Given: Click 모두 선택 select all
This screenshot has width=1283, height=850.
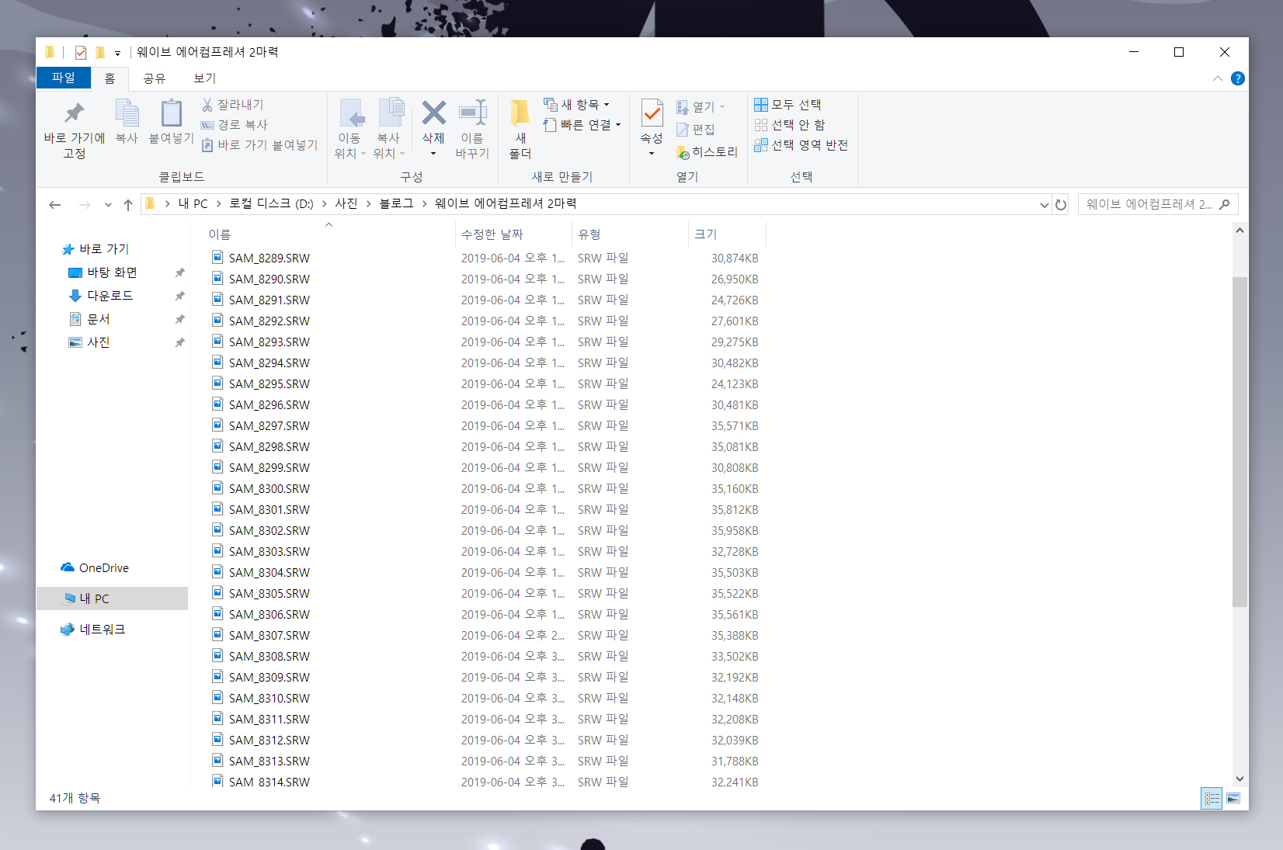Looking at the screenshot, I should [x=788, y=105].
